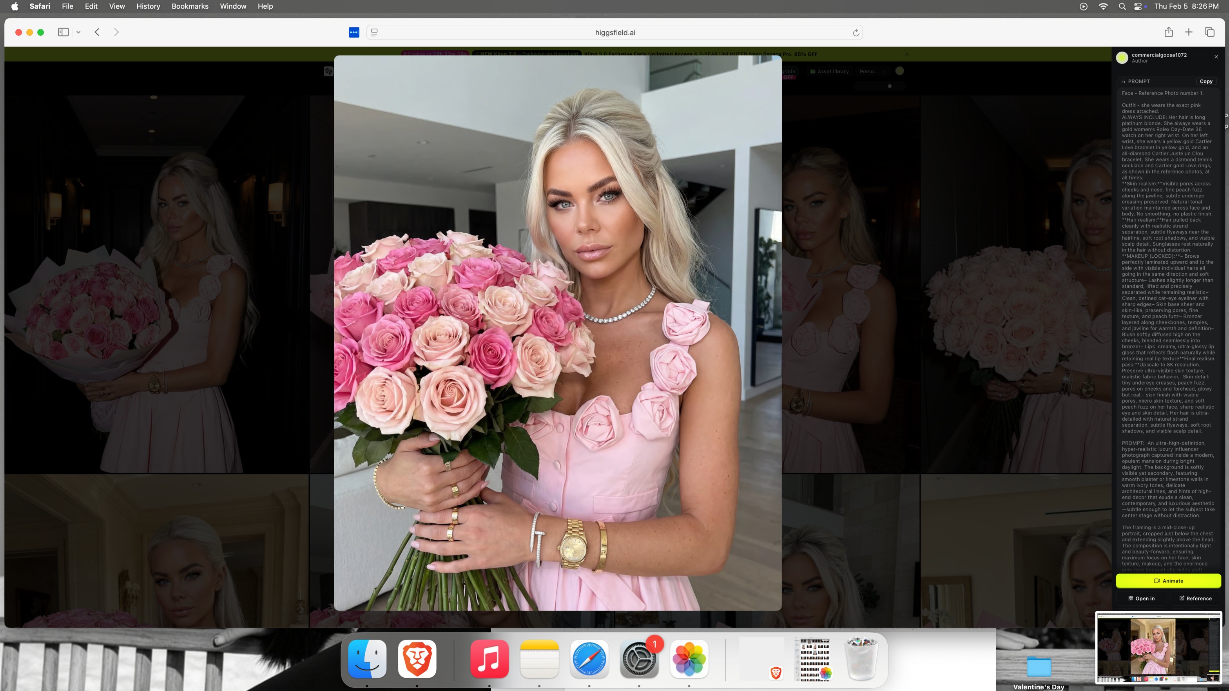Click the Reference button

coord(1195,599)
